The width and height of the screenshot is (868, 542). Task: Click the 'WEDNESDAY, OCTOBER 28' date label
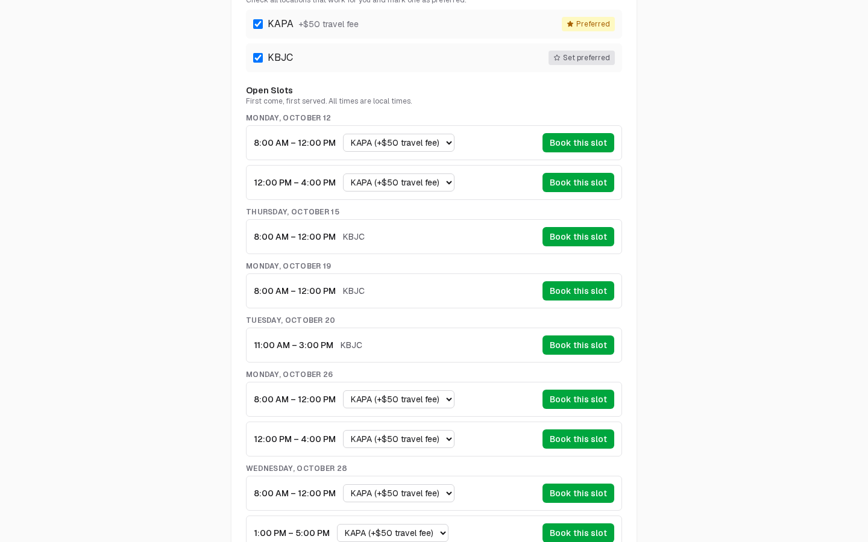click(x=297, y=469)
